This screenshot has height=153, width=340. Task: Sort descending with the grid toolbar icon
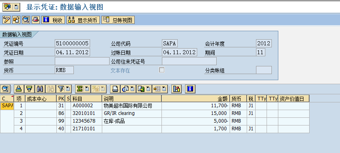click(x=29, y=89)
